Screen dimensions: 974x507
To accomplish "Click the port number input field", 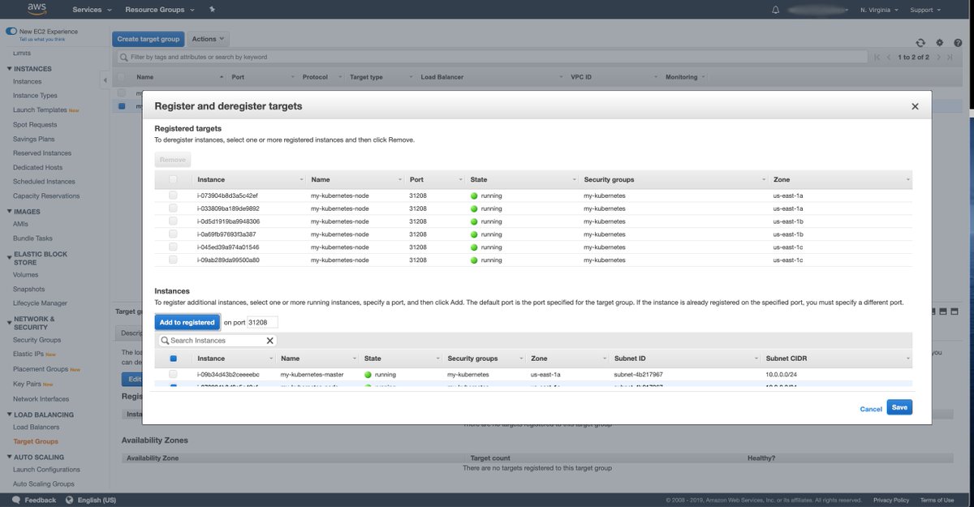I will 262,322.
